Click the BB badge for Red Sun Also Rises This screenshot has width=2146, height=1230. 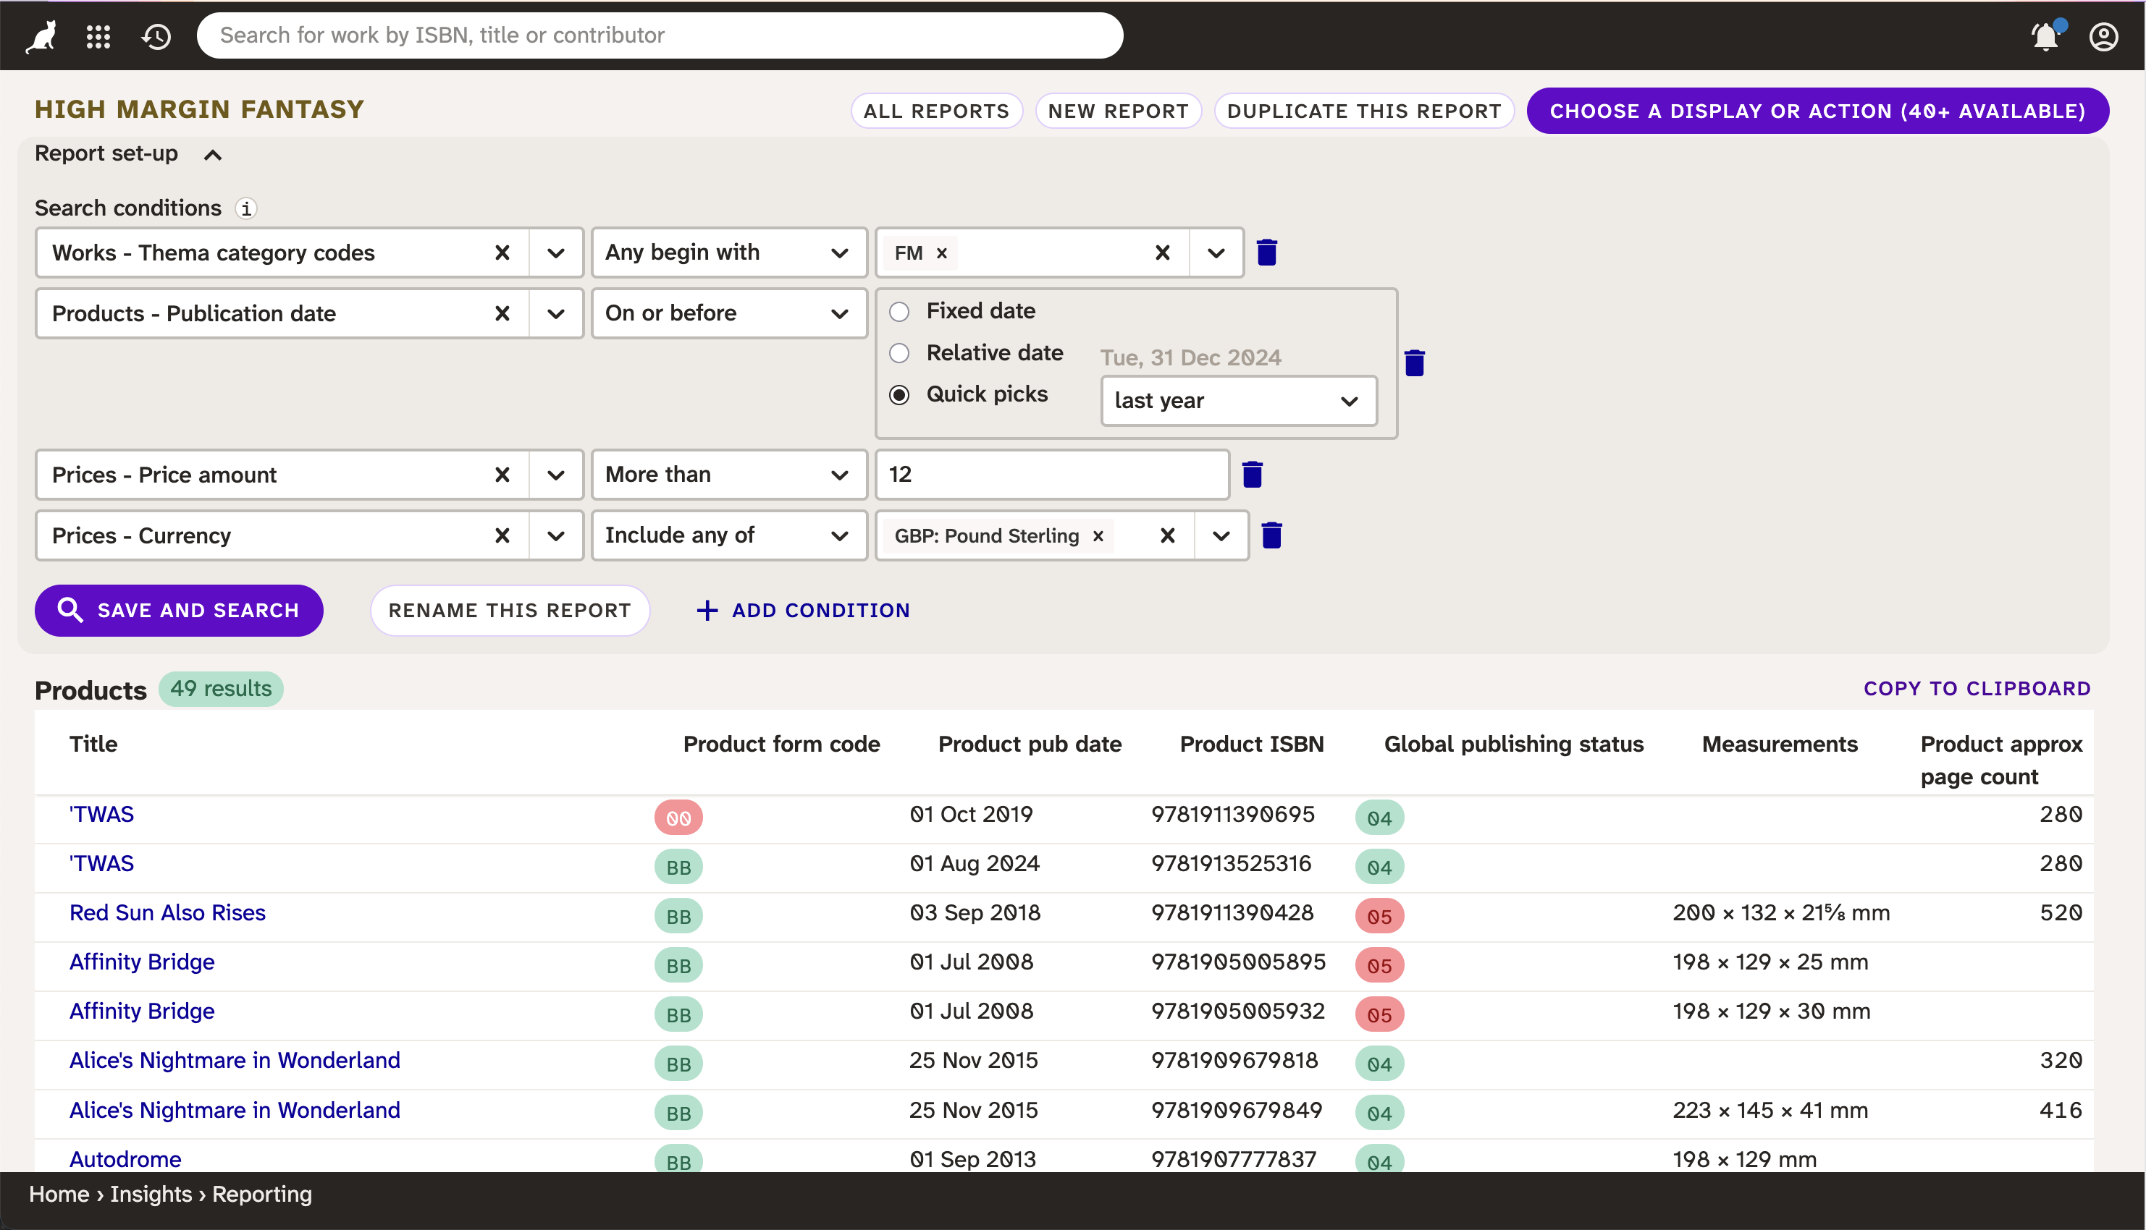(x=678, y=916)
